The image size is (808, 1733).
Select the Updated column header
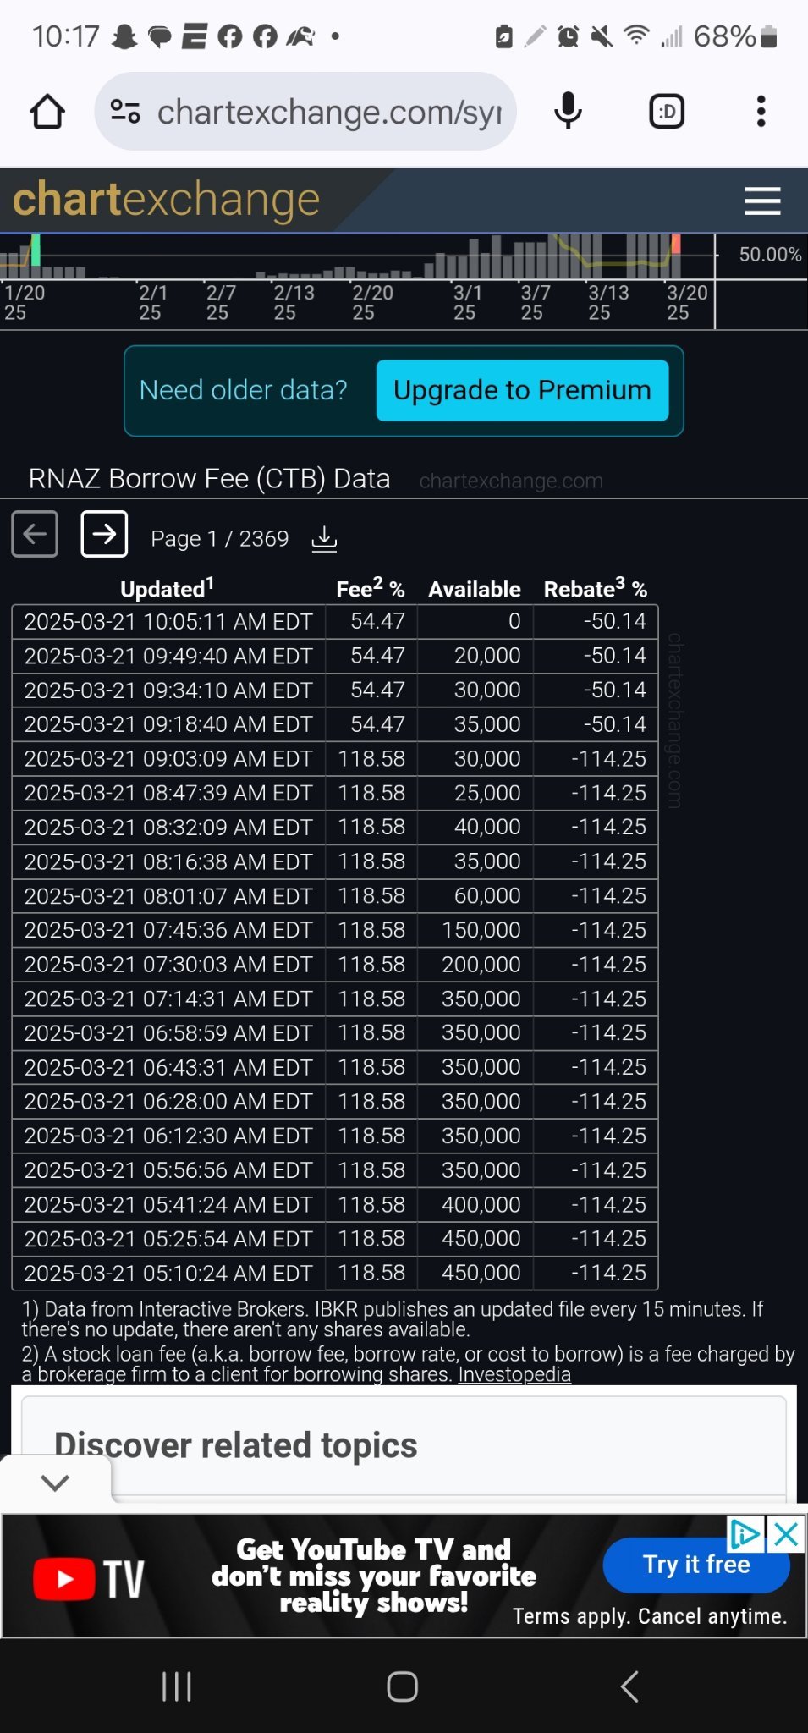[168, 589]
